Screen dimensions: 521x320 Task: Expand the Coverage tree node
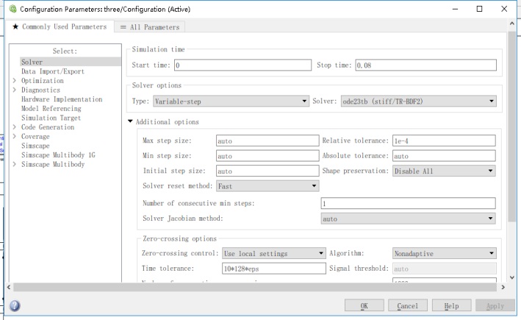[14, 136]
